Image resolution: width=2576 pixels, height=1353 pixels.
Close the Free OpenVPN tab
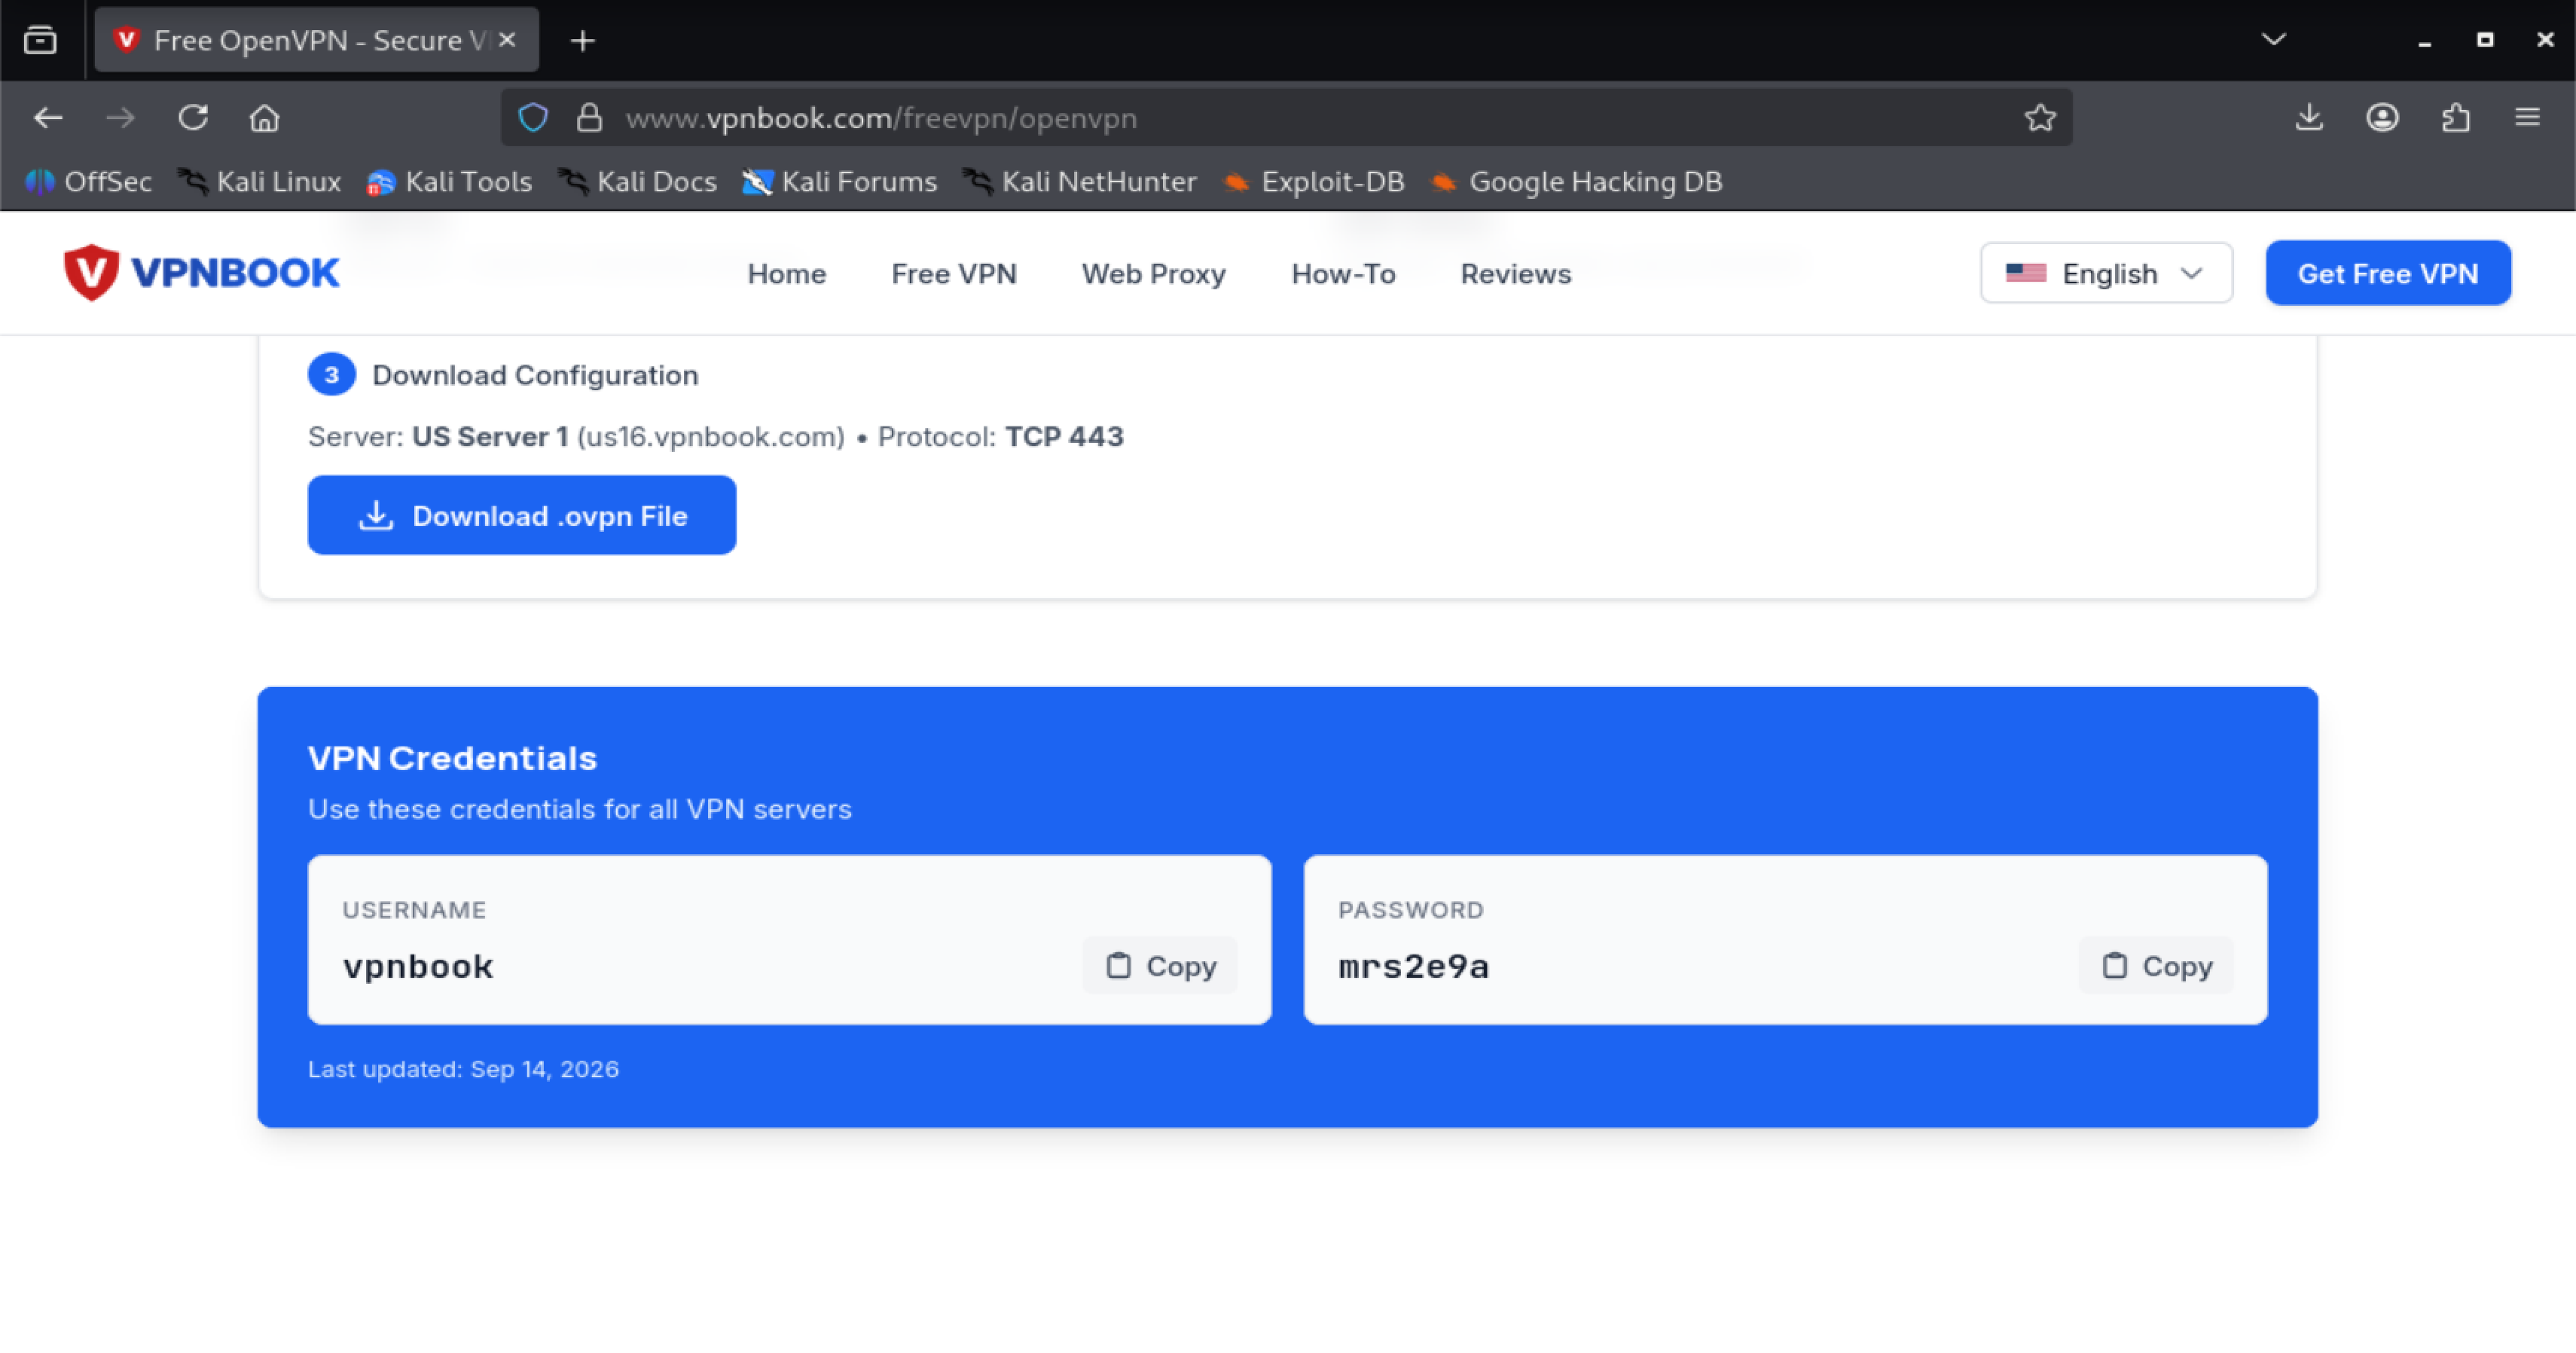tap(507, 40)
